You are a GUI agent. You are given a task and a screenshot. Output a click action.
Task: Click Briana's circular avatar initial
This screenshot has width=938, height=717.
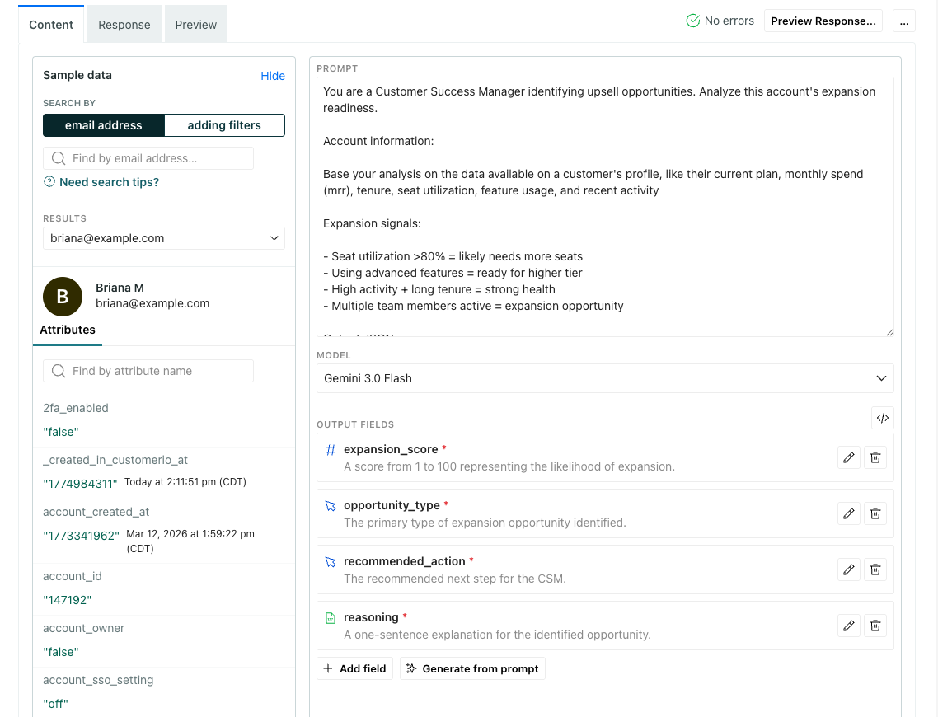tap(63, 297)
